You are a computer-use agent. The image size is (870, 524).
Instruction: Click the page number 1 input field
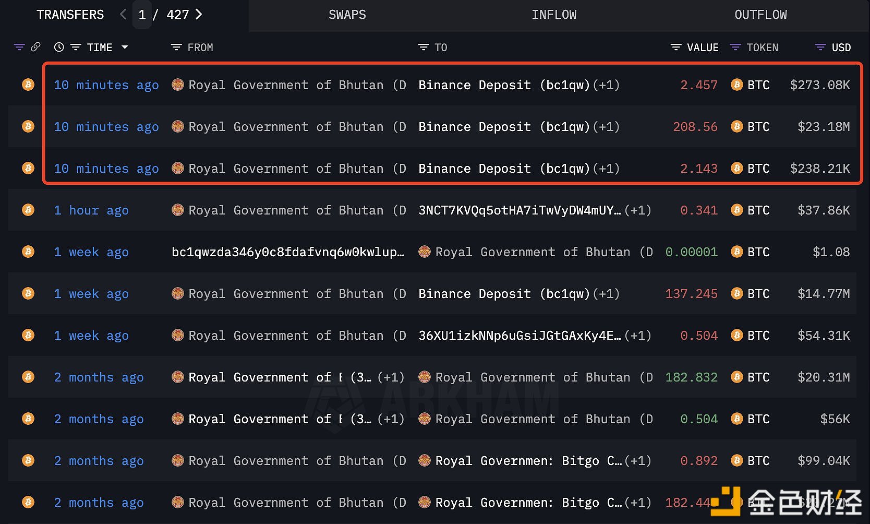click(142, 15)
